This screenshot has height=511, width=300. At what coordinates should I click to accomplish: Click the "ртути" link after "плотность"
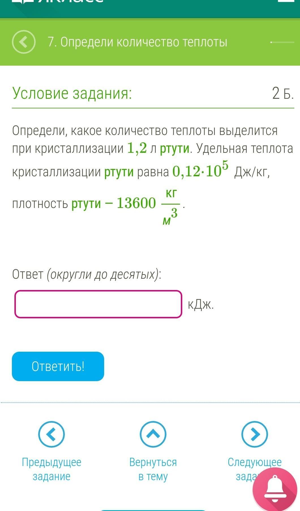86,203
